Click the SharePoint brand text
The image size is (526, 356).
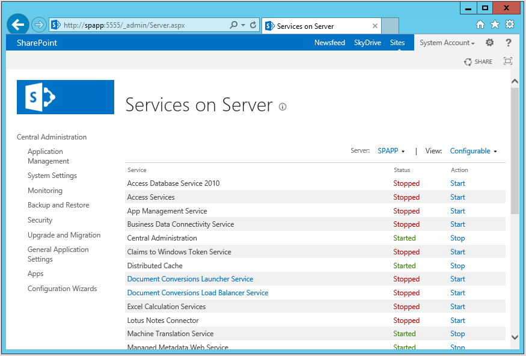[37, 43]
